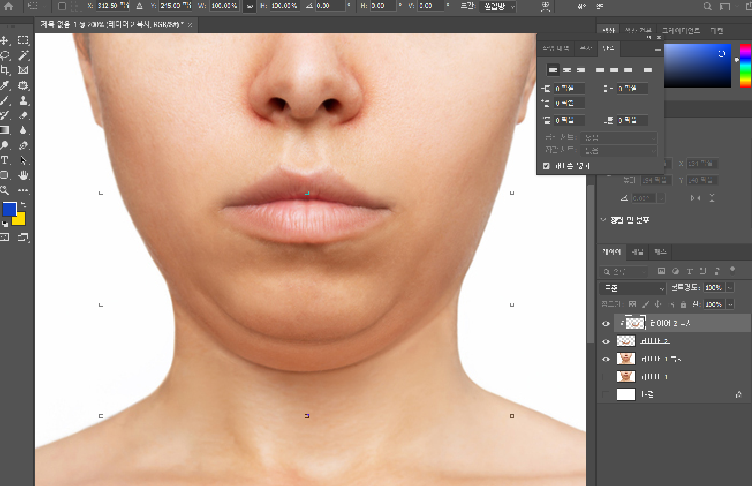Screen dimensions: 752x486
Task: Open the 칠 fill dropdown arrow
Action: (731, 304)
